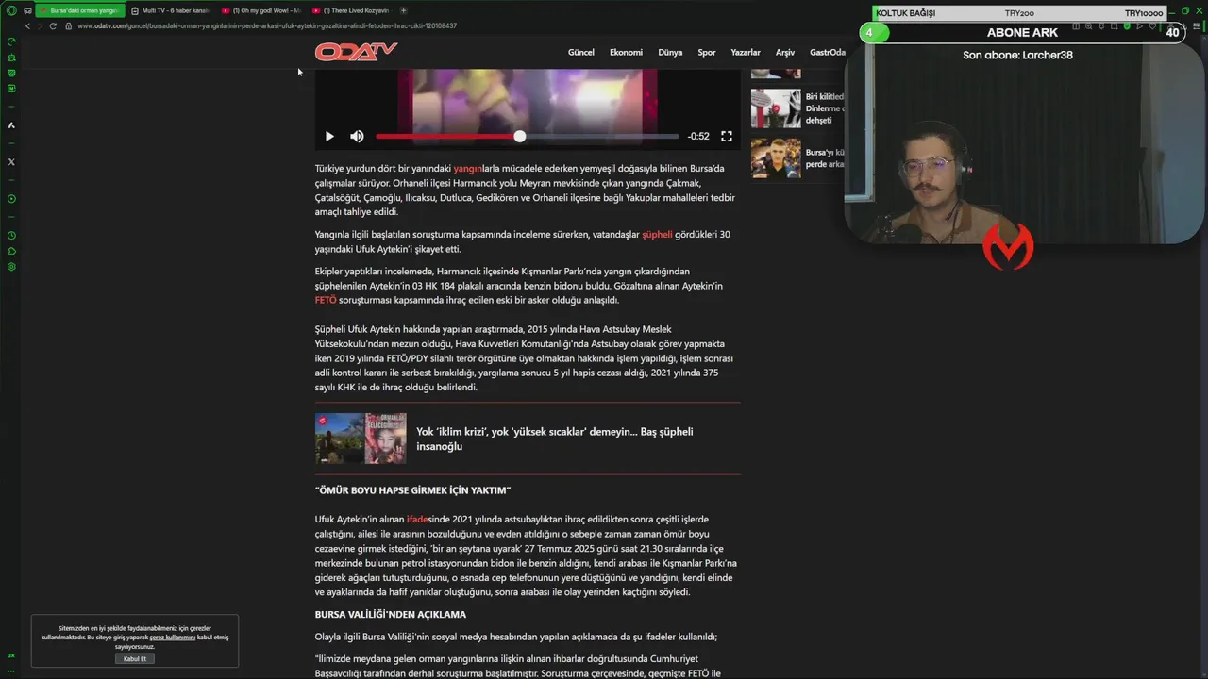Viewport: 1208px width, 679px height.
Task: Click the red 'FETÖ' link
Action: [326, 300]
